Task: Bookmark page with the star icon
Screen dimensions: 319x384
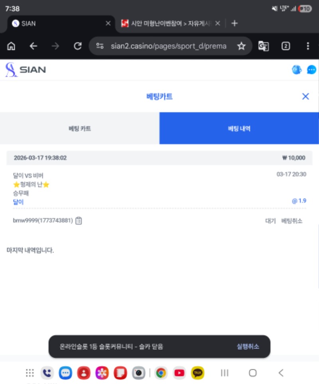Action: (x=241, y=46)
